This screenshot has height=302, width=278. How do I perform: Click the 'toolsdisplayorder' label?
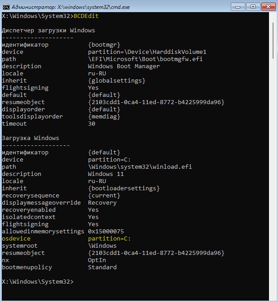tap(32, 117)
